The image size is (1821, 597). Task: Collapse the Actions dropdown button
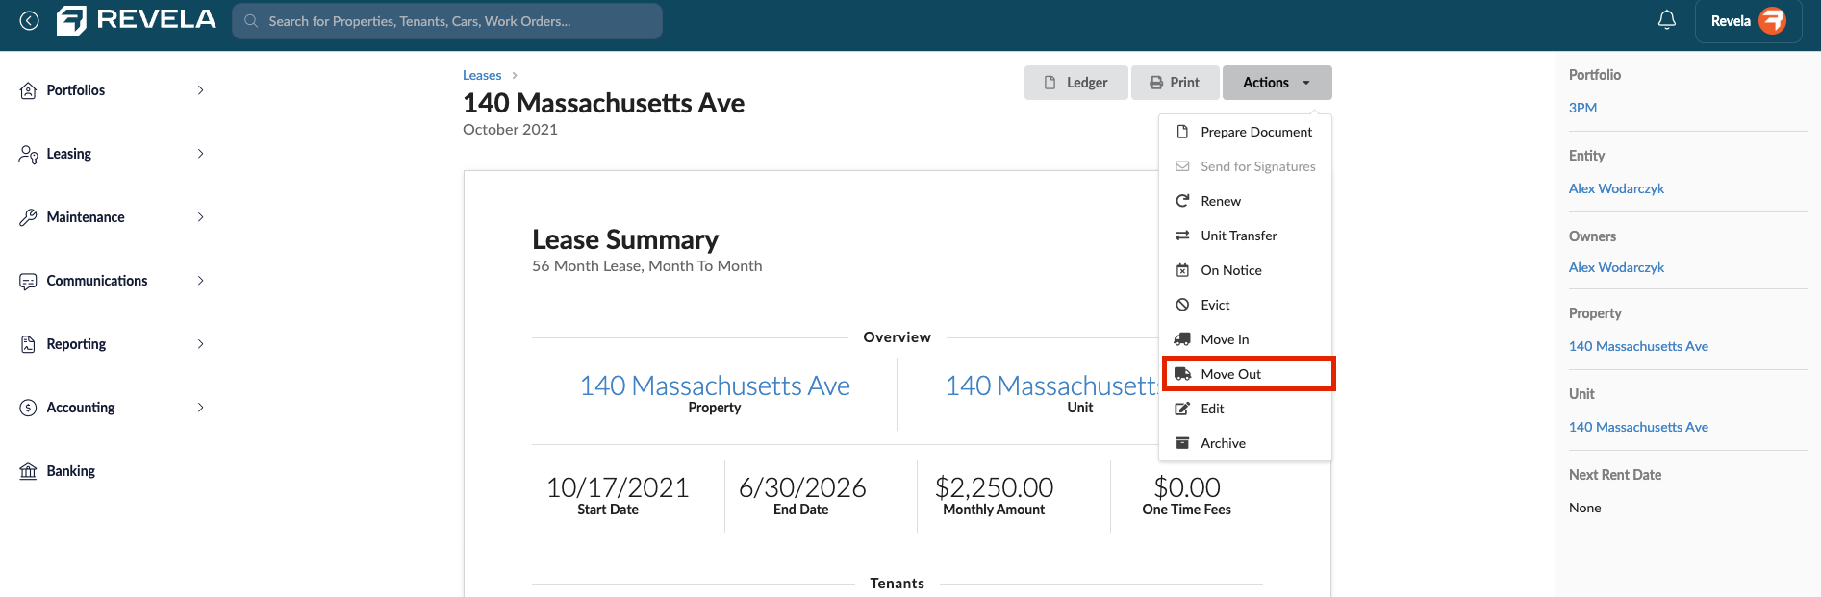pos(1277,83)
